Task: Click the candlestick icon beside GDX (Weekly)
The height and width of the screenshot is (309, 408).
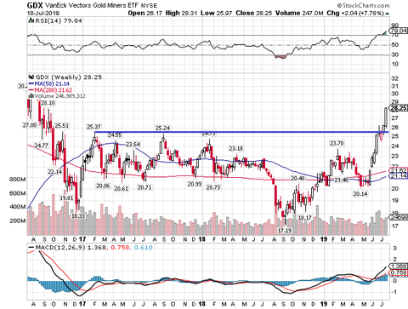Action: [x=31, y=77]
